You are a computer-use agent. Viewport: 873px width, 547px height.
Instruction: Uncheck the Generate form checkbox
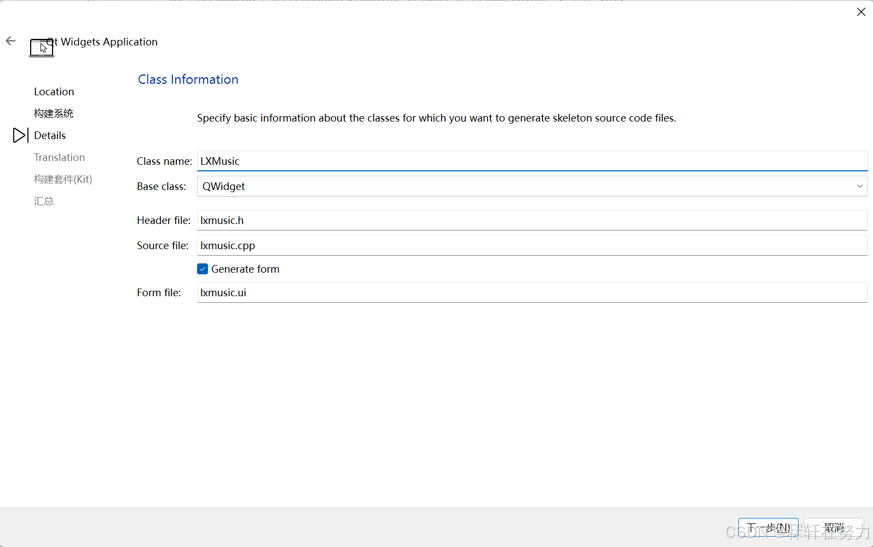point(203,269)
